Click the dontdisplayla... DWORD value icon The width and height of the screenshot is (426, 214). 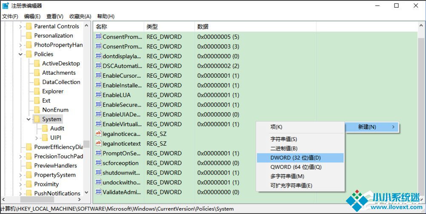pyautogui.click(x=98, y=56)
